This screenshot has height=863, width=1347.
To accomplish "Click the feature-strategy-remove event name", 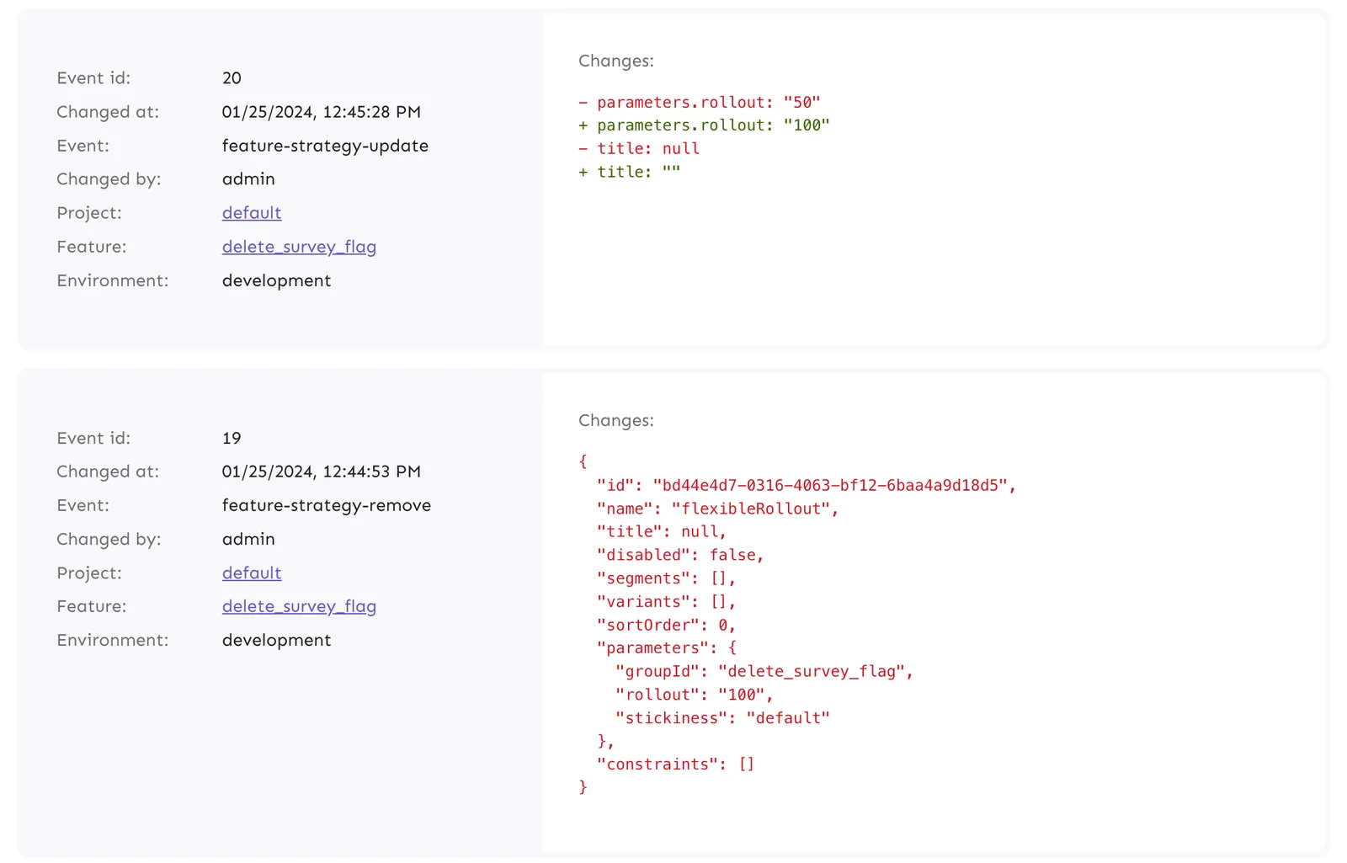I will (327, 505).
